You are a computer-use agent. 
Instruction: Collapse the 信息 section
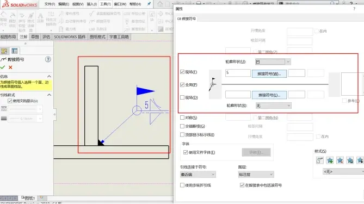point(49,76)
